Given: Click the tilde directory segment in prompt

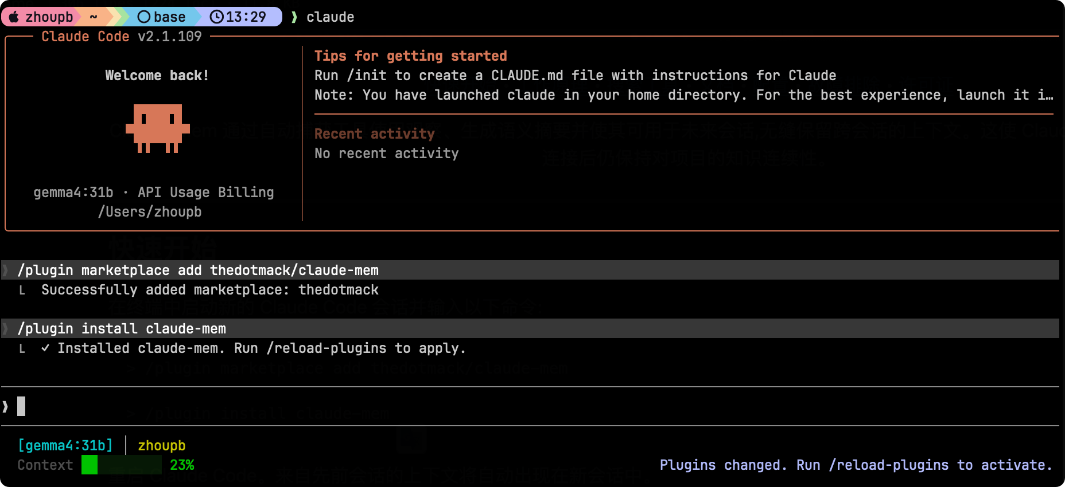Looking at the screenshot, I should coord(94,17).
